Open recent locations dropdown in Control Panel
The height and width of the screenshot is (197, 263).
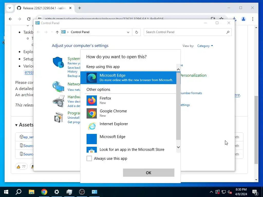pyautogui.click(x=52, y=32)
